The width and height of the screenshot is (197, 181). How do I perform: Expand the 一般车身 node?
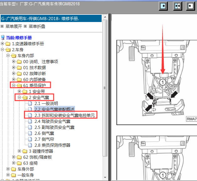[x=8, y=175]
